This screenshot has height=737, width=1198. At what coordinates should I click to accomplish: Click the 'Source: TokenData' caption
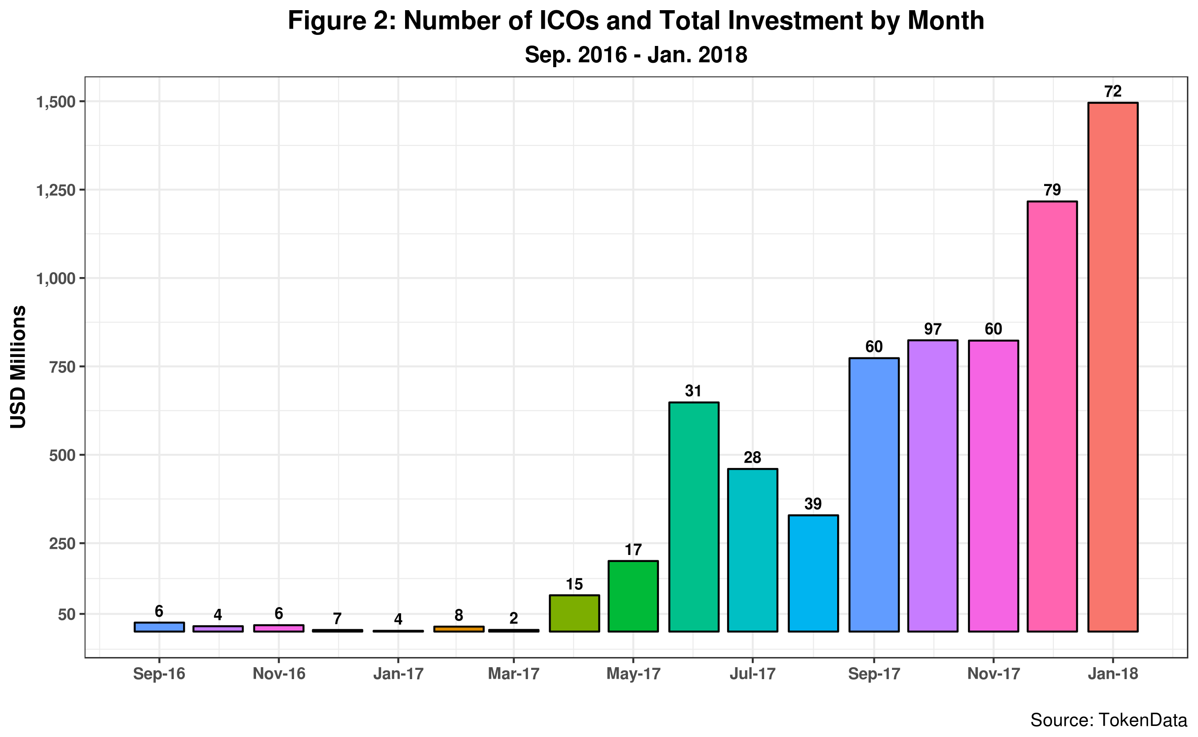coord(1108,720)
